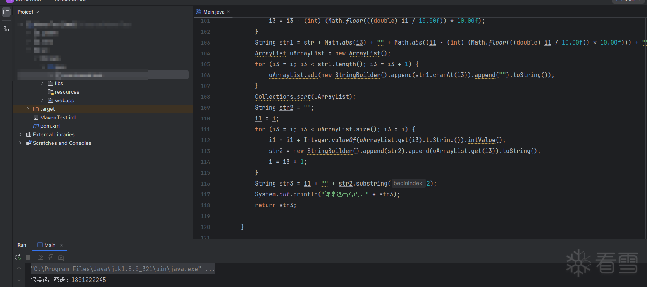
Task: Click the Collections.sort(uArrayList) statement
Action: 305,97
